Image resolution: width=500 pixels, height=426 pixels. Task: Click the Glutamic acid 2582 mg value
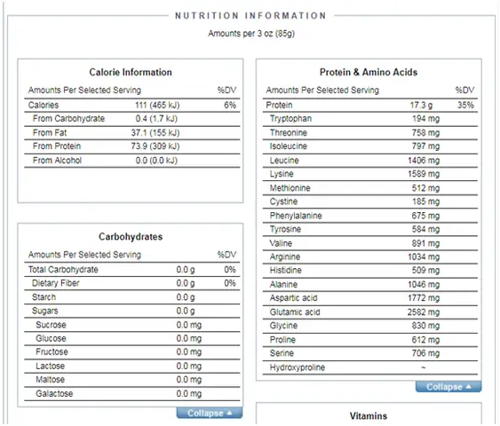point(424,312)
